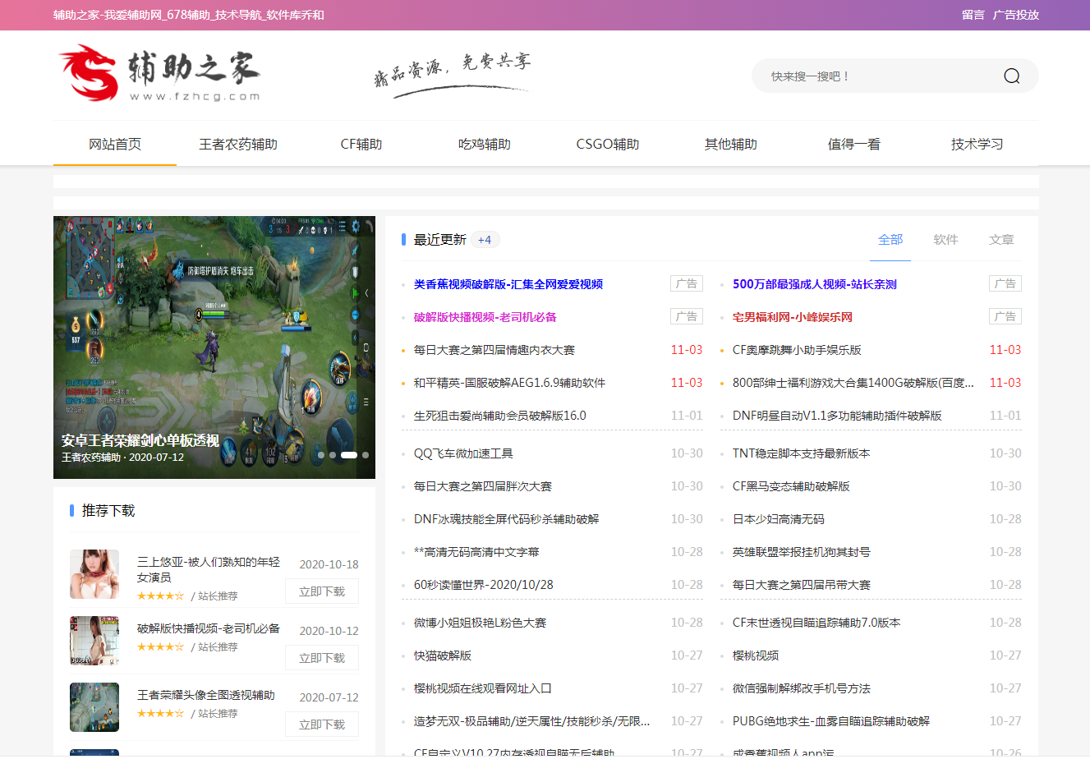Screen dimensions: 1090x759
Task: Click 立即下载 for 王者荣耀头像全图透视辅助
Action: [x=322, y=724]
